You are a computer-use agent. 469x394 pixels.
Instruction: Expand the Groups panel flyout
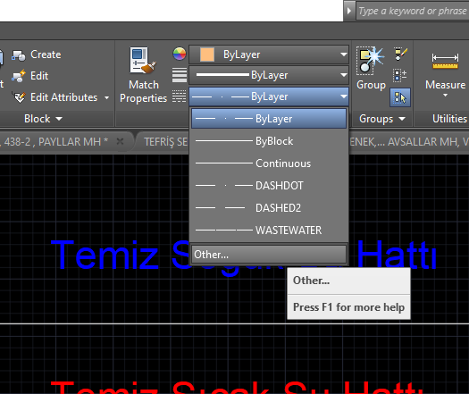tap(402, 119)
